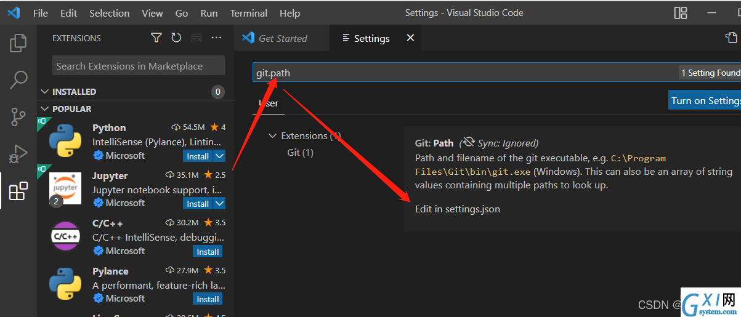This screenshot has width=741, height=317.
Task: Install the Jupyter extension
Action: click(198, 204)
